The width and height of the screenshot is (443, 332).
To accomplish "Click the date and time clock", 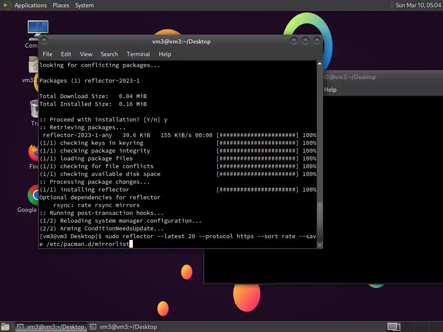I will 418,5.
